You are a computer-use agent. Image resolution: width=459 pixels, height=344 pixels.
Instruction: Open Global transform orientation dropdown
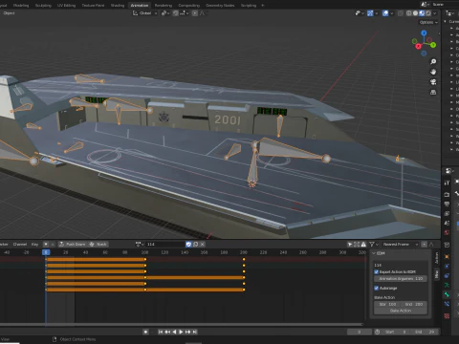[145, 13]
